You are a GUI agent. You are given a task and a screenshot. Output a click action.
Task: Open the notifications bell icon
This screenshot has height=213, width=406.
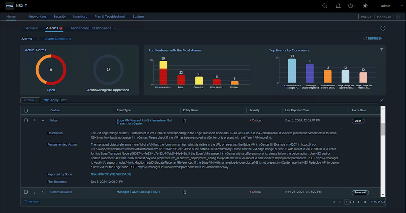pos(338,6)
